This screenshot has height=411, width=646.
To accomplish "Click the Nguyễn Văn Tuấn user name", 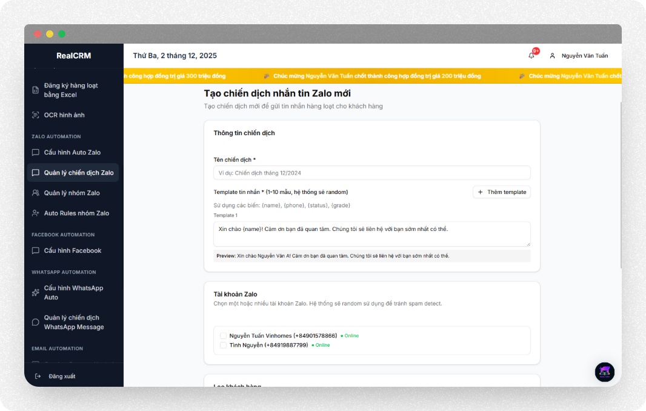I will (x=585, y=56).
